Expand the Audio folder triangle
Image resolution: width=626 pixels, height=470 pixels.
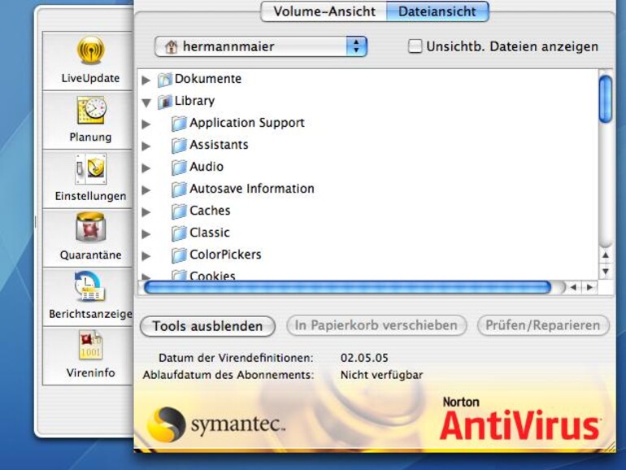(x=146, y=168)
